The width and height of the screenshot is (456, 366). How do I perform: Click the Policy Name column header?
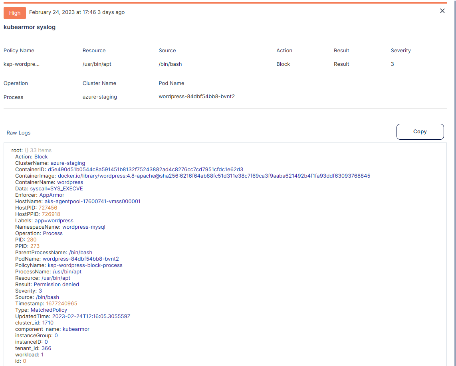click(19, 51)
